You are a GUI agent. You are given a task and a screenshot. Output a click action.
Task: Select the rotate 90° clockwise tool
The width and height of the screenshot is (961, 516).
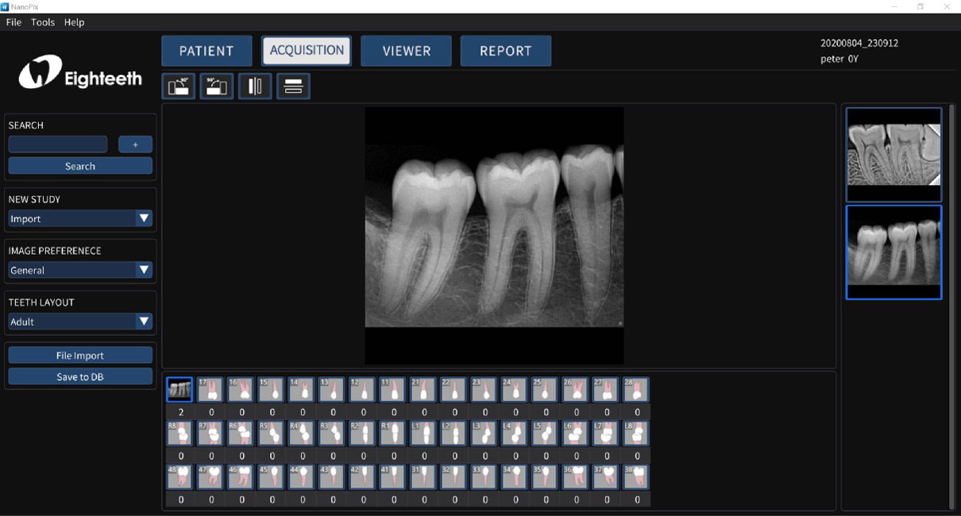[x=216, y=86]
